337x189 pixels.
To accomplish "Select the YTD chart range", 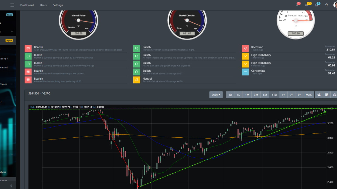I will (x=274, y=95).
